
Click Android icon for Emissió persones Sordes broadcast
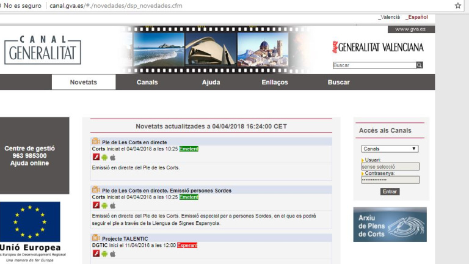[104, 205]
